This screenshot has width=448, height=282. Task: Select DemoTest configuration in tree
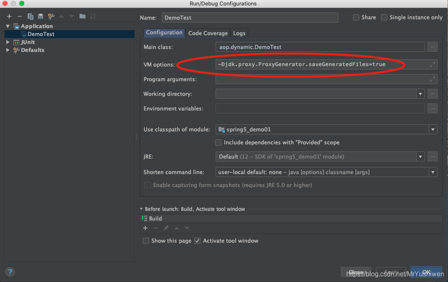click(x=70, y=34)
